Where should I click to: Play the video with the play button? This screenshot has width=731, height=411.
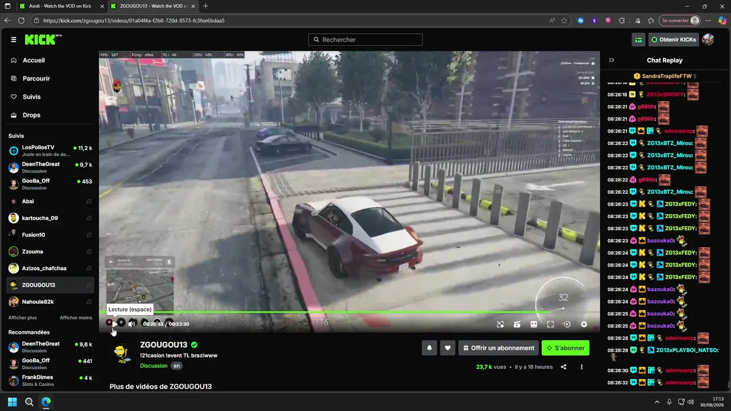point(114,324)
